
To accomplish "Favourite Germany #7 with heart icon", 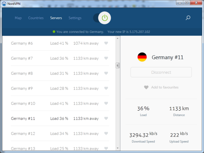I will [x=106, y=58].
